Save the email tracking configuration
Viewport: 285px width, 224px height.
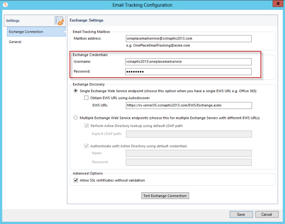[x=241, y=214]
